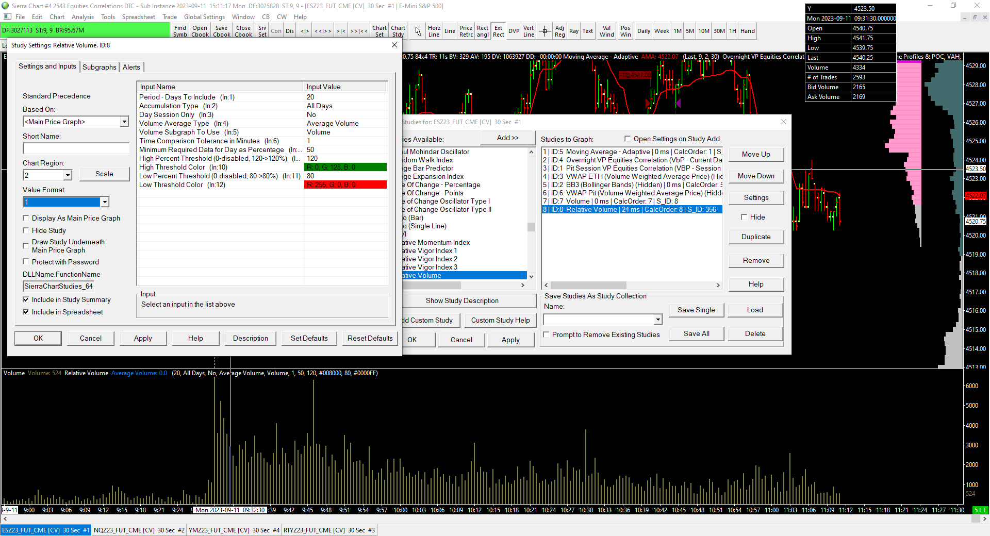Enable the Hide Study checkbox
Viewport: 990px width, 536px height.
pos(26,230)
